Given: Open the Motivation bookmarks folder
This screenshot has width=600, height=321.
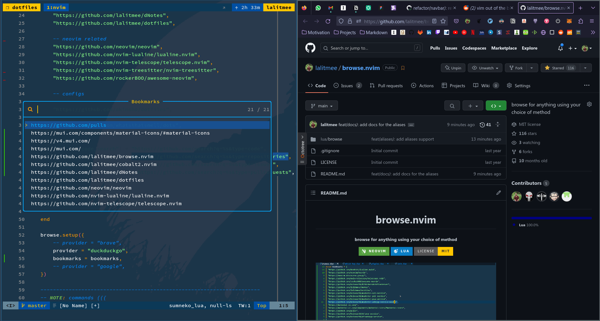Looking at the screenshot, I should point(316,32).
